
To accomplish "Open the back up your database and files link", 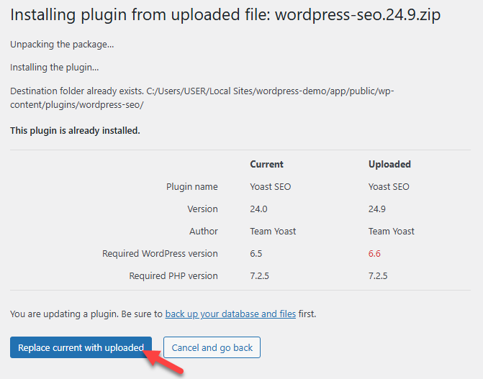I will tap(230, 314).
